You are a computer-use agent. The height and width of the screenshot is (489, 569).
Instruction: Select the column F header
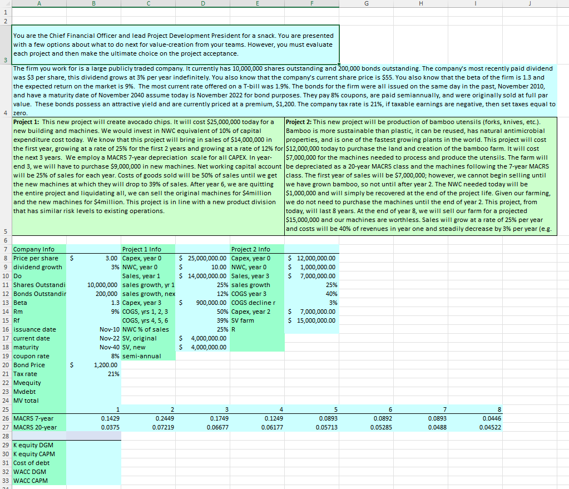pyautogui.click(x=311, y=3)
